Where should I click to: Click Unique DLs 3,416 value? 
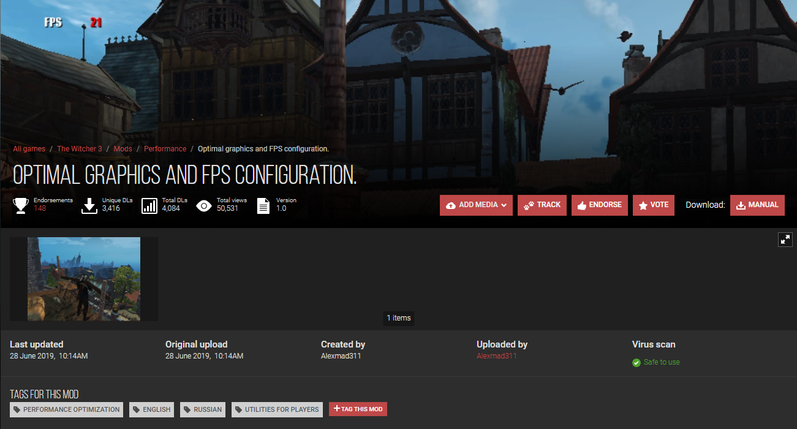click(x=111, y=208)
